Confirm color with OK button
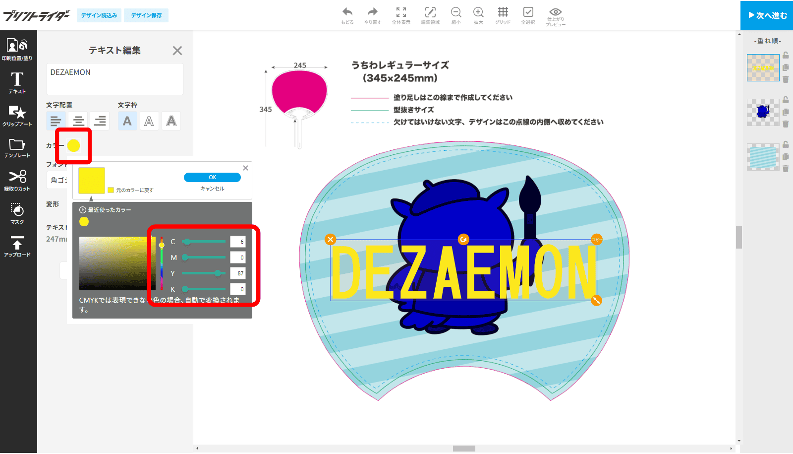The height and width of the screenshot is (454, 793). pos(212,177)
